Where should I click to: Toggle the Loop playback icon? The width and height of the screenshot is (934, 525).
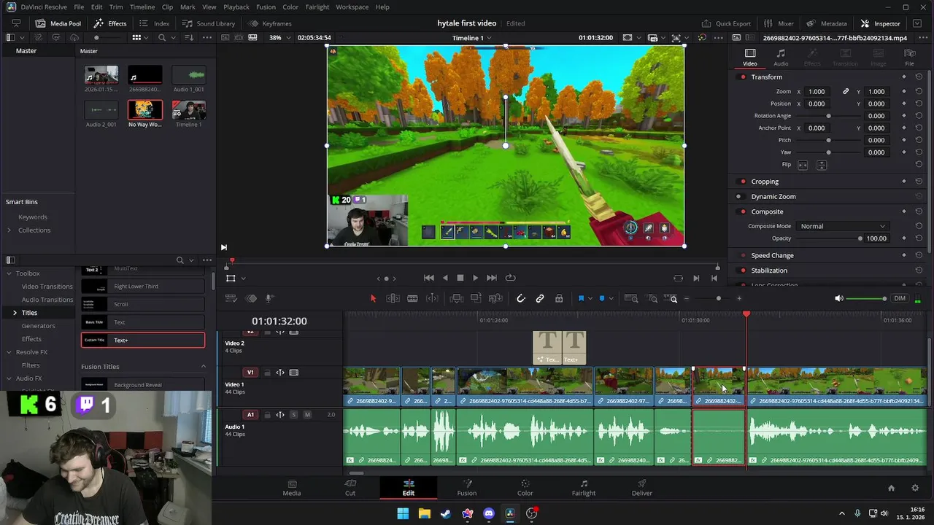click(510, 278)
